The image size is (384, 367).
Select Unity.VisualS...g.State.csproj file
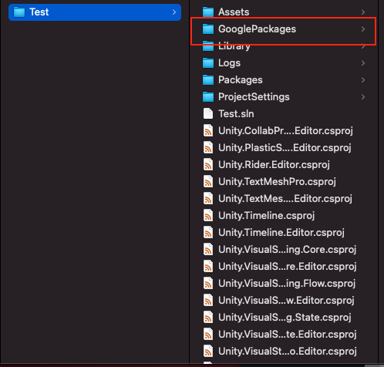(284, 318)
